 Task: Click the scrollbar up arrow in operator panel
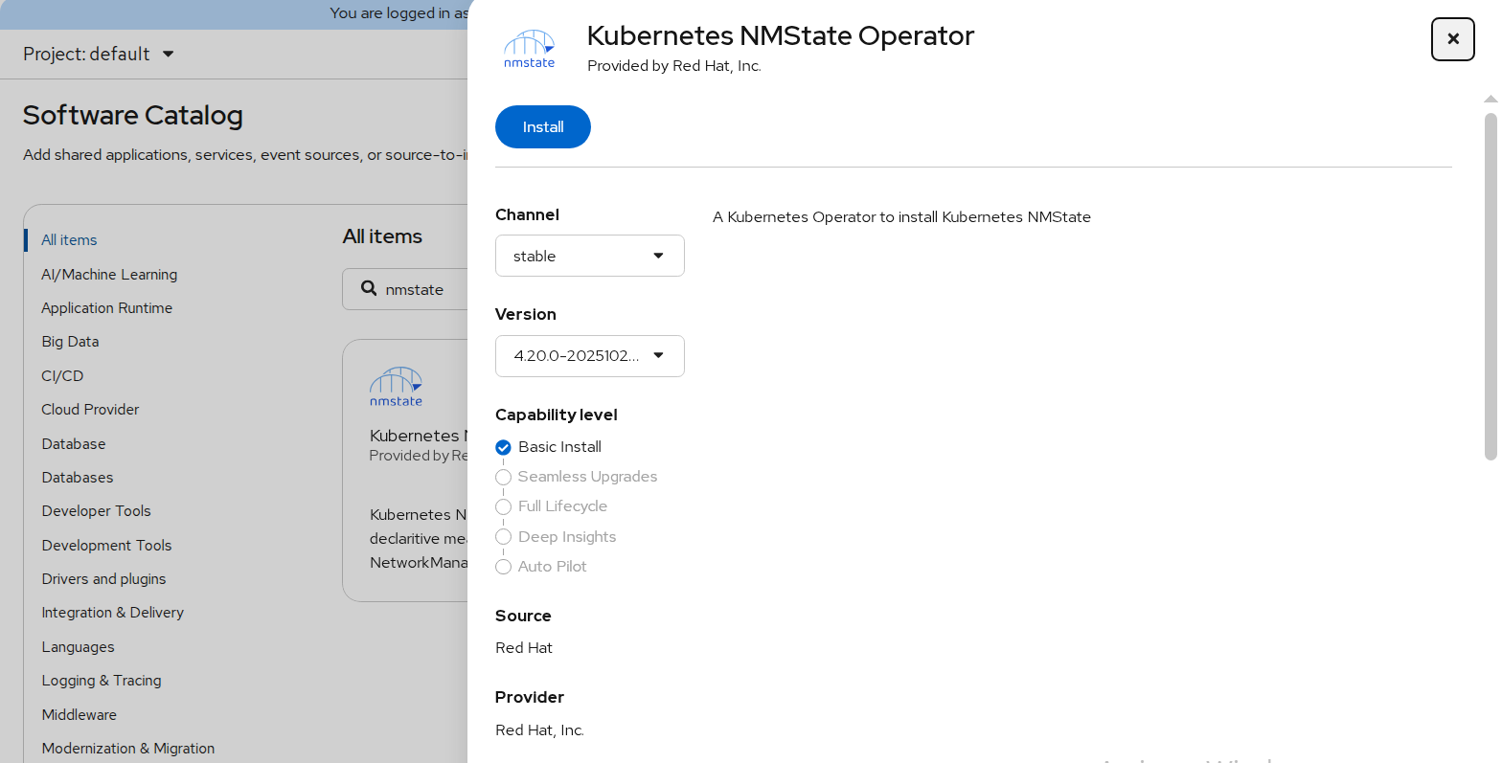tap(1490, 99)
